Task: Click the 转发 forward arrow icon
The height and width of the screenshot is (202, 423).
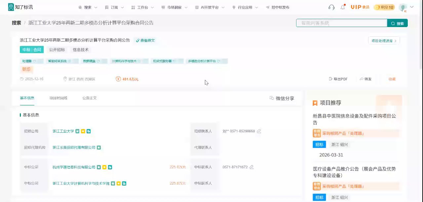Action: click(362, 79)
